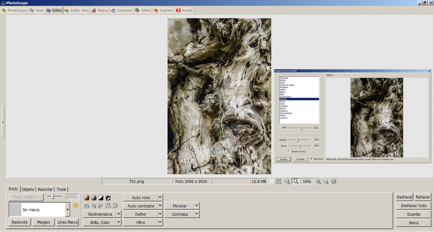Viewport: 434px width, 232px height.
Task: Apply the grayscale icon
Action: pyautogui.click(x=94, y=198)
